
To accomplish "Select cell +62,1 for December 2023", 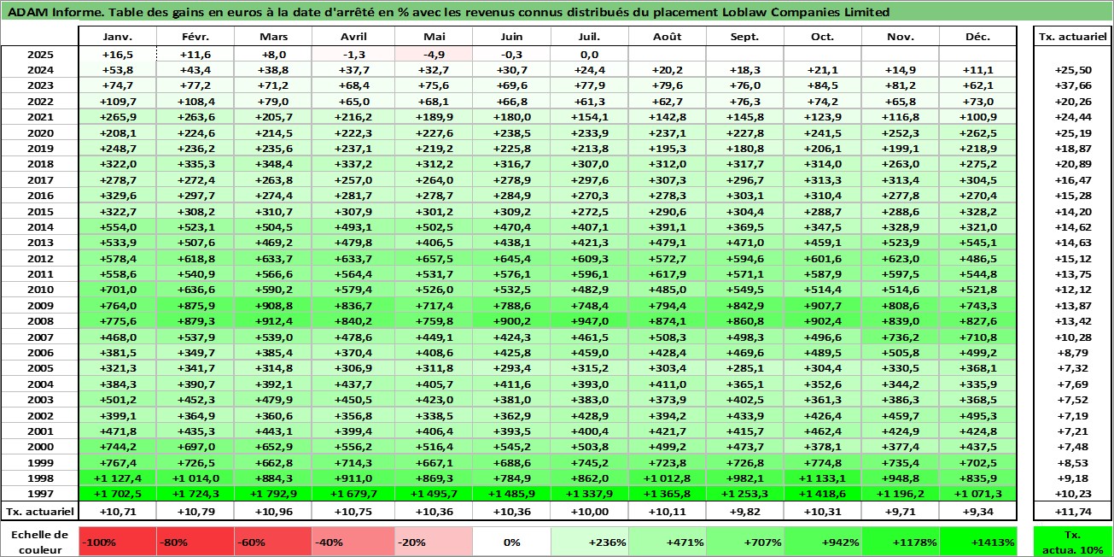I will tap(978, 85).
